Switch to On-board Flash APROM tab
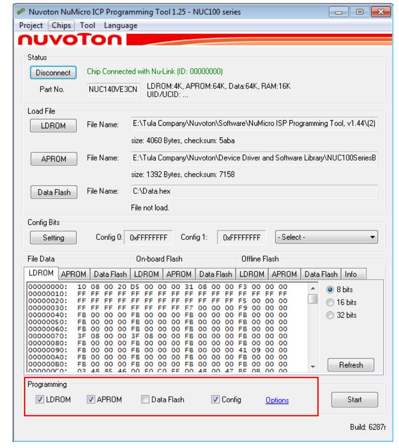399x448 pixels. 179,274
